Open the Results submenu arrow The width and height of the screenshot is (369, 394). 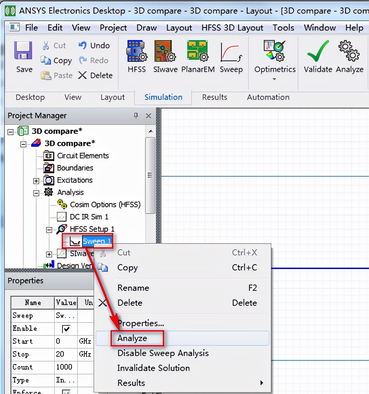click(x=261, y=383)
